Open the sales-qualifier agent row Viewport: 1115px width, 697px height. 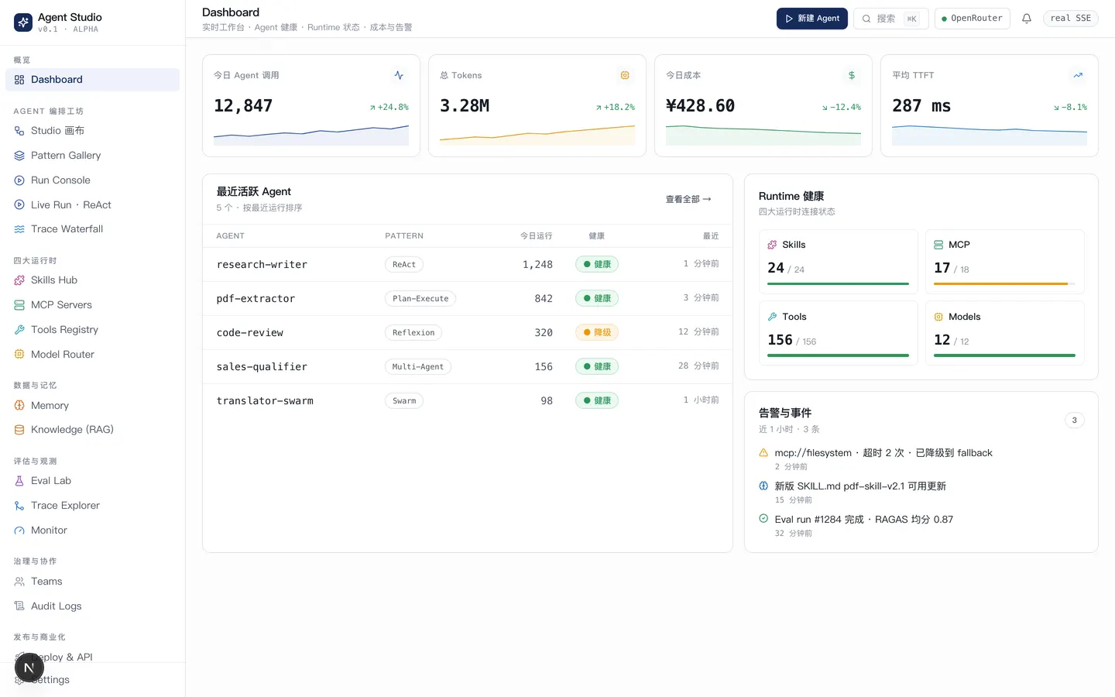(468, 367)
